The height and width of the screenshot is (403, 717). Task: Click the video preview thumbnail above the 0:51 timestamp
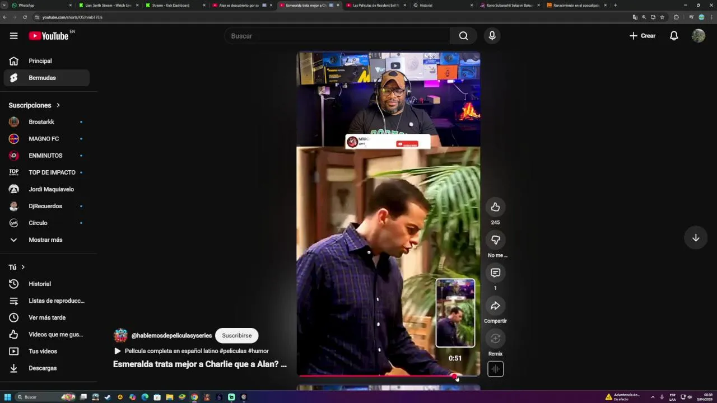(455, 313)
